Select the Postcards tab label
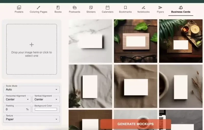 click(x=74, y=12)
